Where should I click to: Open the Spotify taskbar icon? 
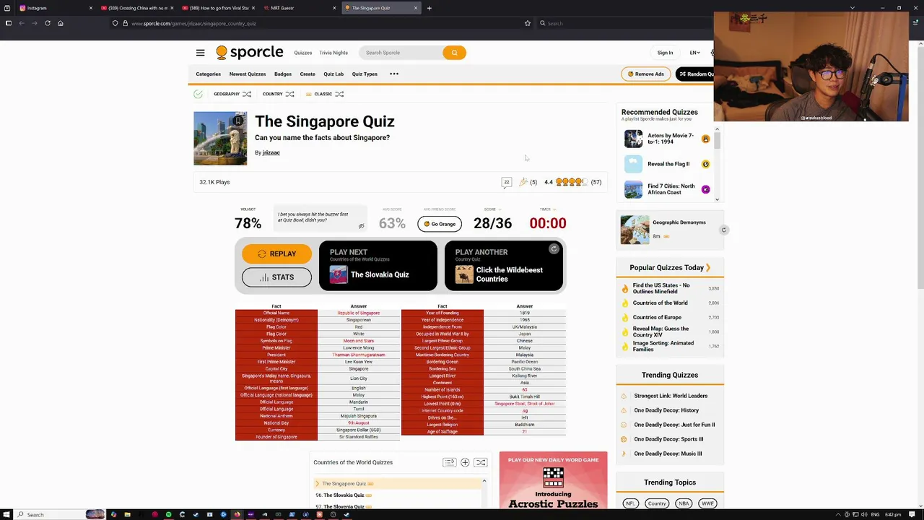[x=168, y=514]
